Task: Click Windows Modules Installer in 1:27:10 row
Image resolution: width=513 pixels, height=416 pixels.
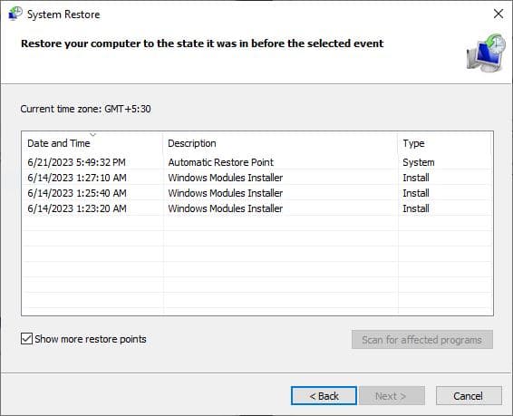Action: pyautogui.click(x=226, y=178)
